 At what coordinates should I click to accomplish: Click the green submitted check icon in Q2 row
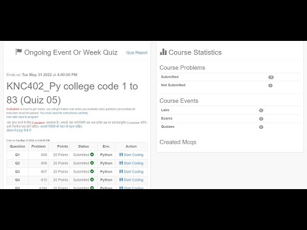pyautogui.click(x=92, y=163)
